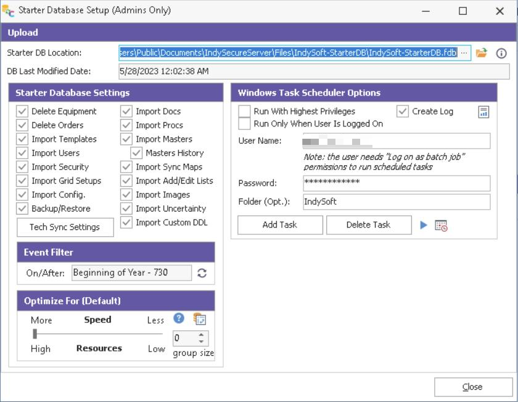The width and height of the screenshot is (518, 402).
Task: Disable the Masters History option
Action: click(x=136, y=153)
